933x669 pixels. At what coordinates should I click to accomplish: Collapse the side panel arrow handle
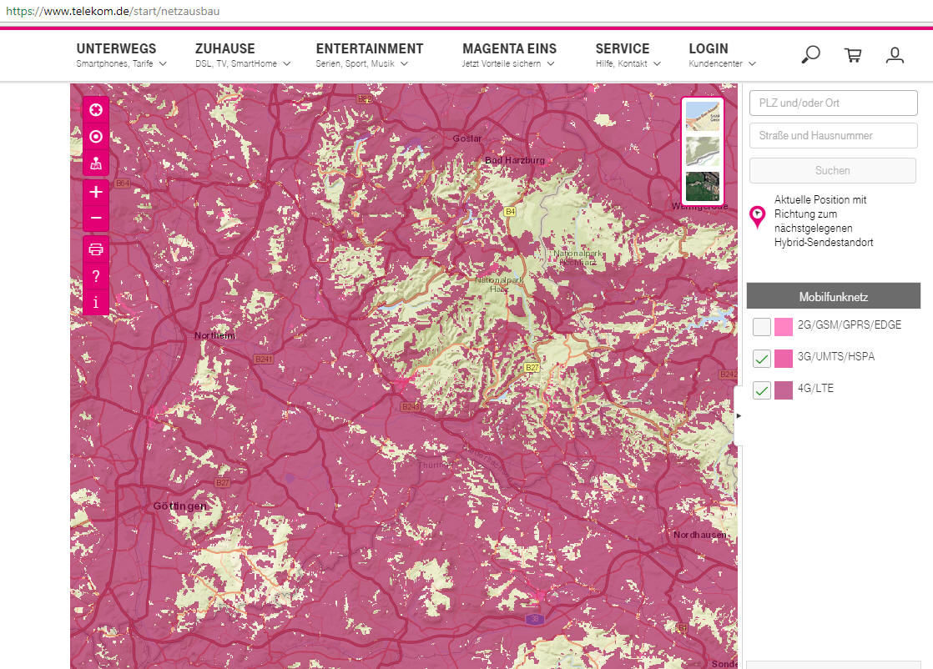pyautogui.click(x=738, y=415)
